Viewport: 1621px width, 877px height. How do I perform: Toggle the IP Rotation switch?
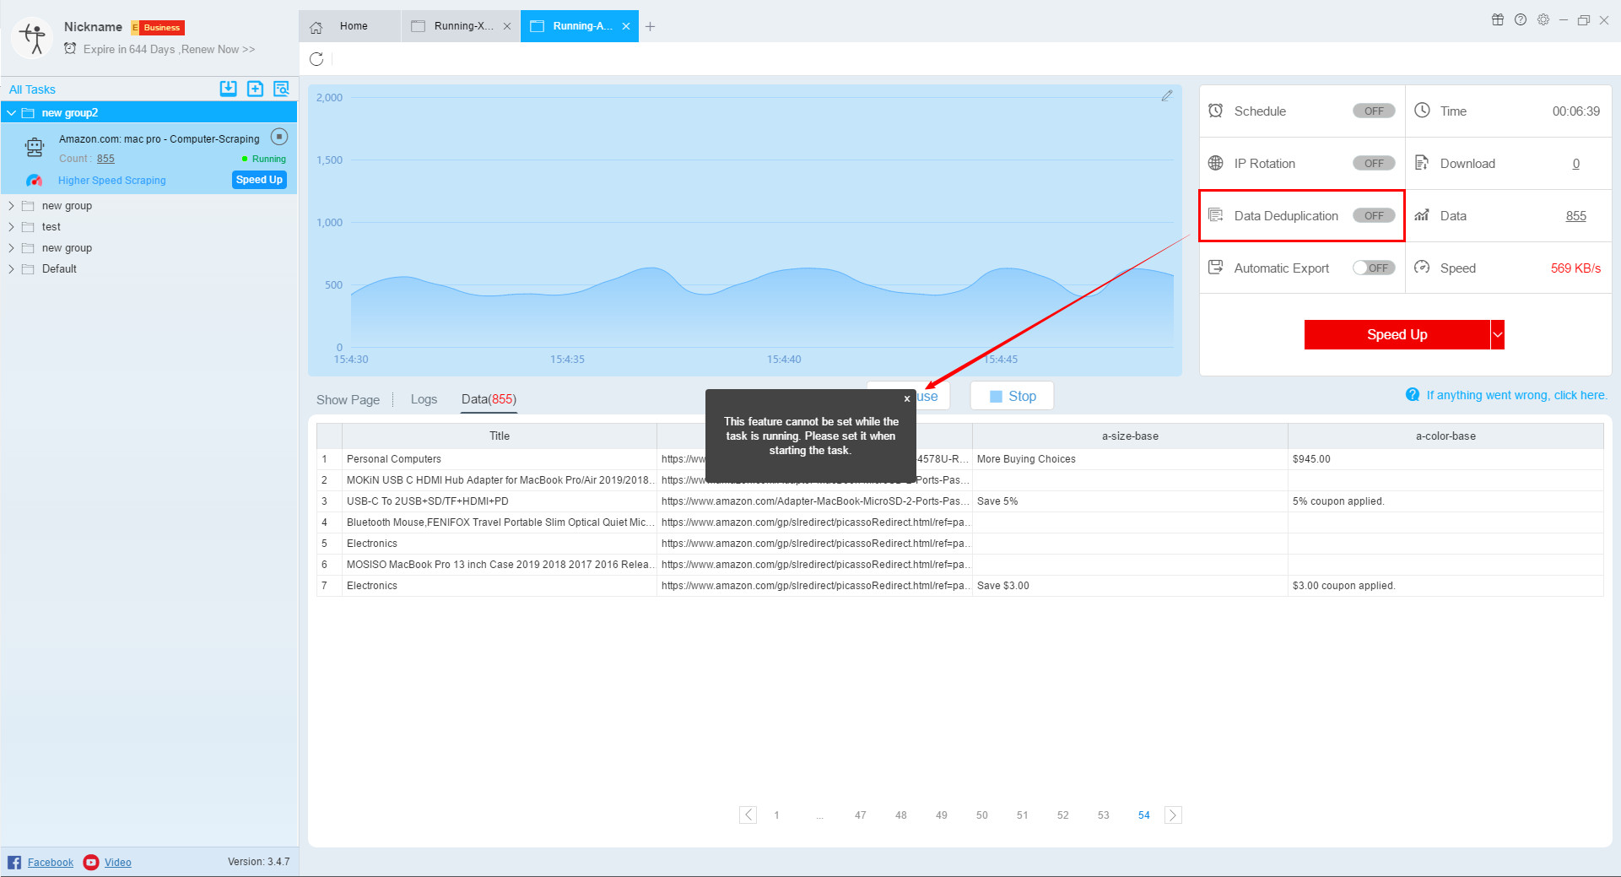(x=1373, y=163)
